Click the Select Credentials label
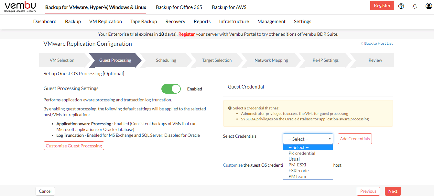 pyautogui.click(x=240, y=136)
